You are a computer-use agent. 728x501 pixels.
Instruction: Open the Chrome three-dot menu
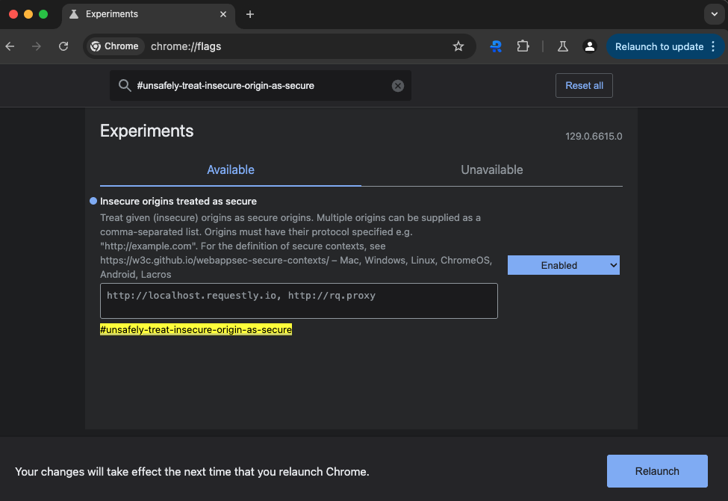pyautogui.click(x=713, y=46)
